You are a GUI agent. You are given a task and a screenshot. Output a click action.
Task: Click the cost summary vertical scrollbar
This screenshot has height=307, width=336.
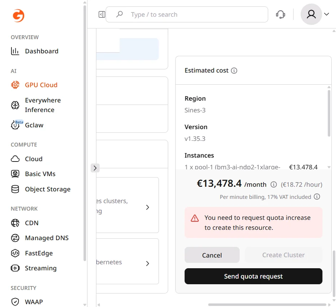329,113
